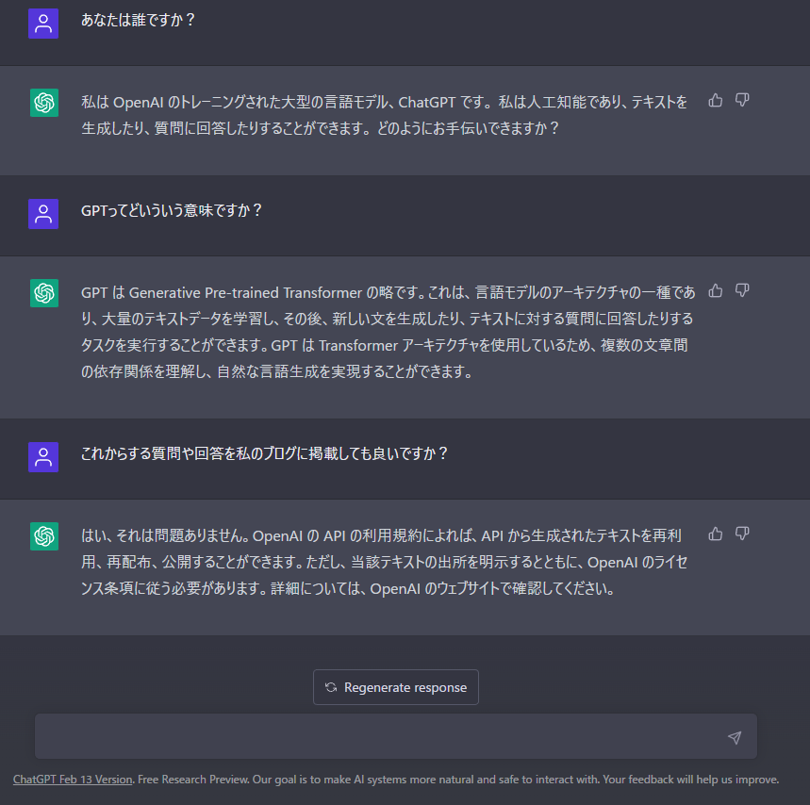Click the send message paper plane icon
The width and height of the screenshot is (810, 805).
735,737
